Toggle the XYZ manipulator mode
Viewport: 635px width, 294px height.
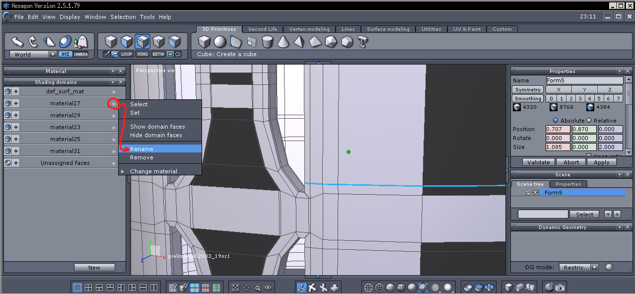(65, 54)
